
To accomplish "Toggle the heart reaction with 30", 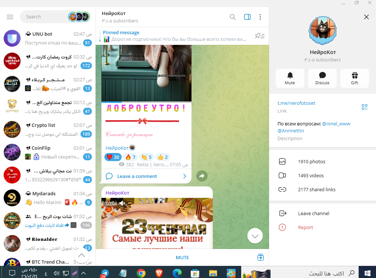I will pyautogui.click(x=113, y=157).
